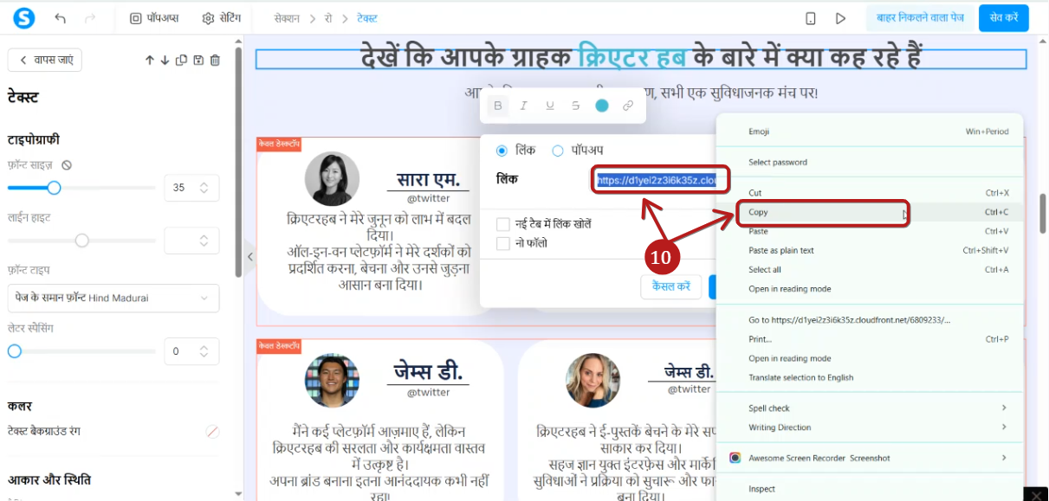Choose Translate selection to English
Image resolution: width=1049 pixels, height=501 pixels.
[870, 377]
